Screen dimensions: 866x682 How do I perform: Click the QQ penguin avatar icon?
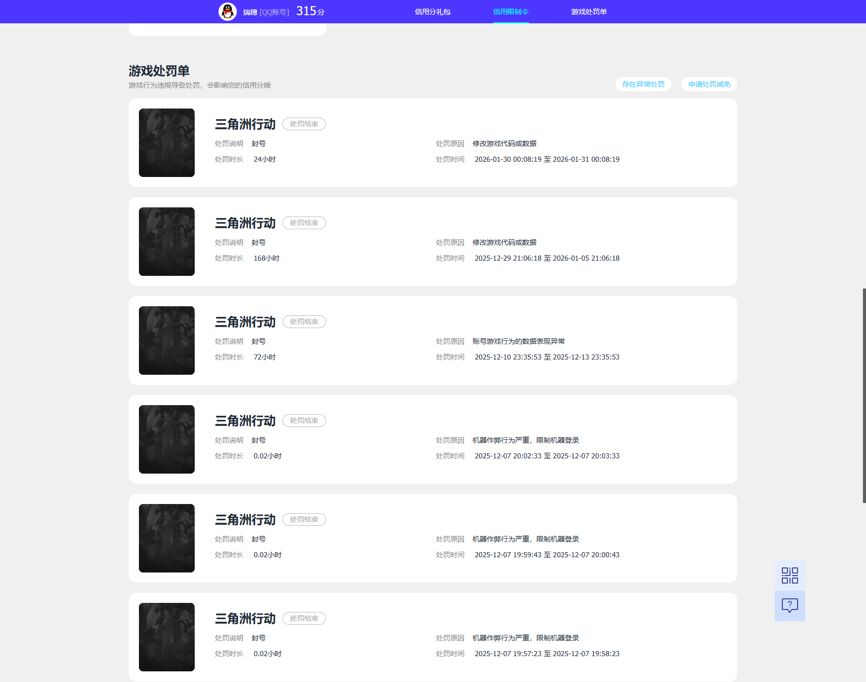tap(228, 11)
